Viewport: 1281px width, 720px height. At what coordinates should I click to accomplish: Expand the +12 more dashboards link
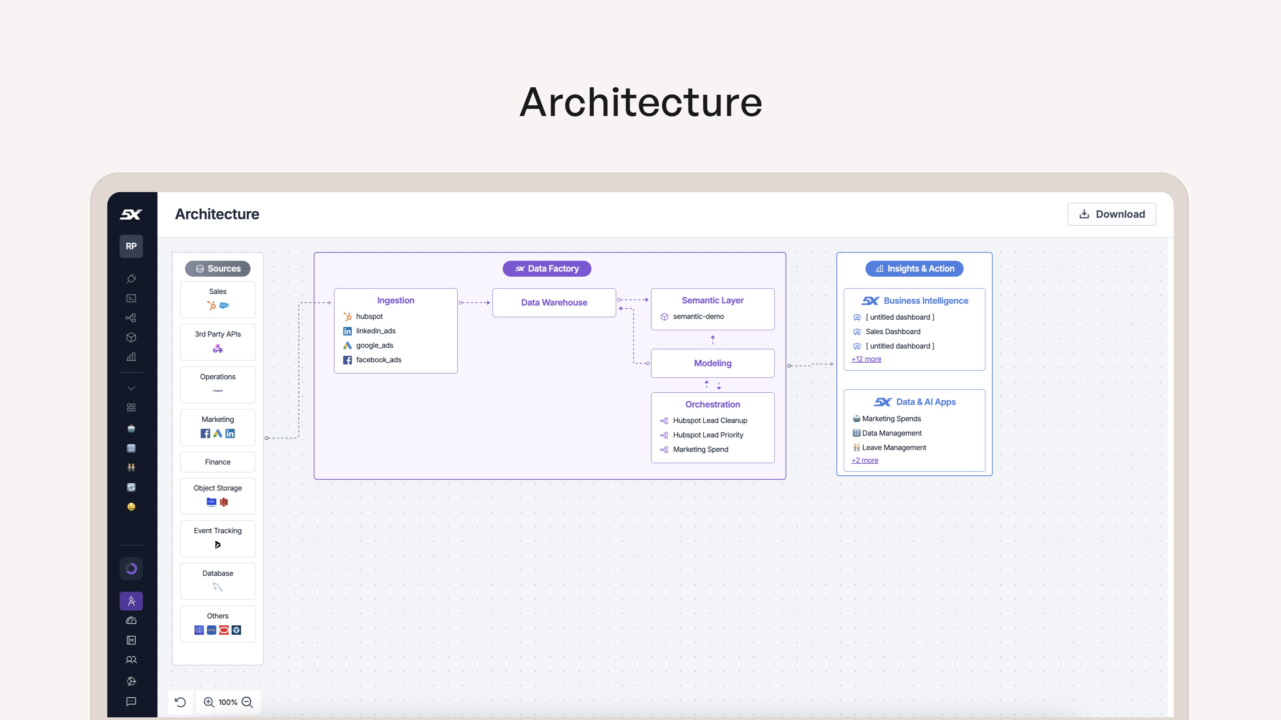click(866, 359)
